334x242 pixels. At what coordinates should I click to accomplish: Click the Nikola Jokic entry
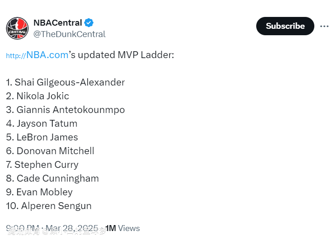pyautogui.click(x=38, y=96)
